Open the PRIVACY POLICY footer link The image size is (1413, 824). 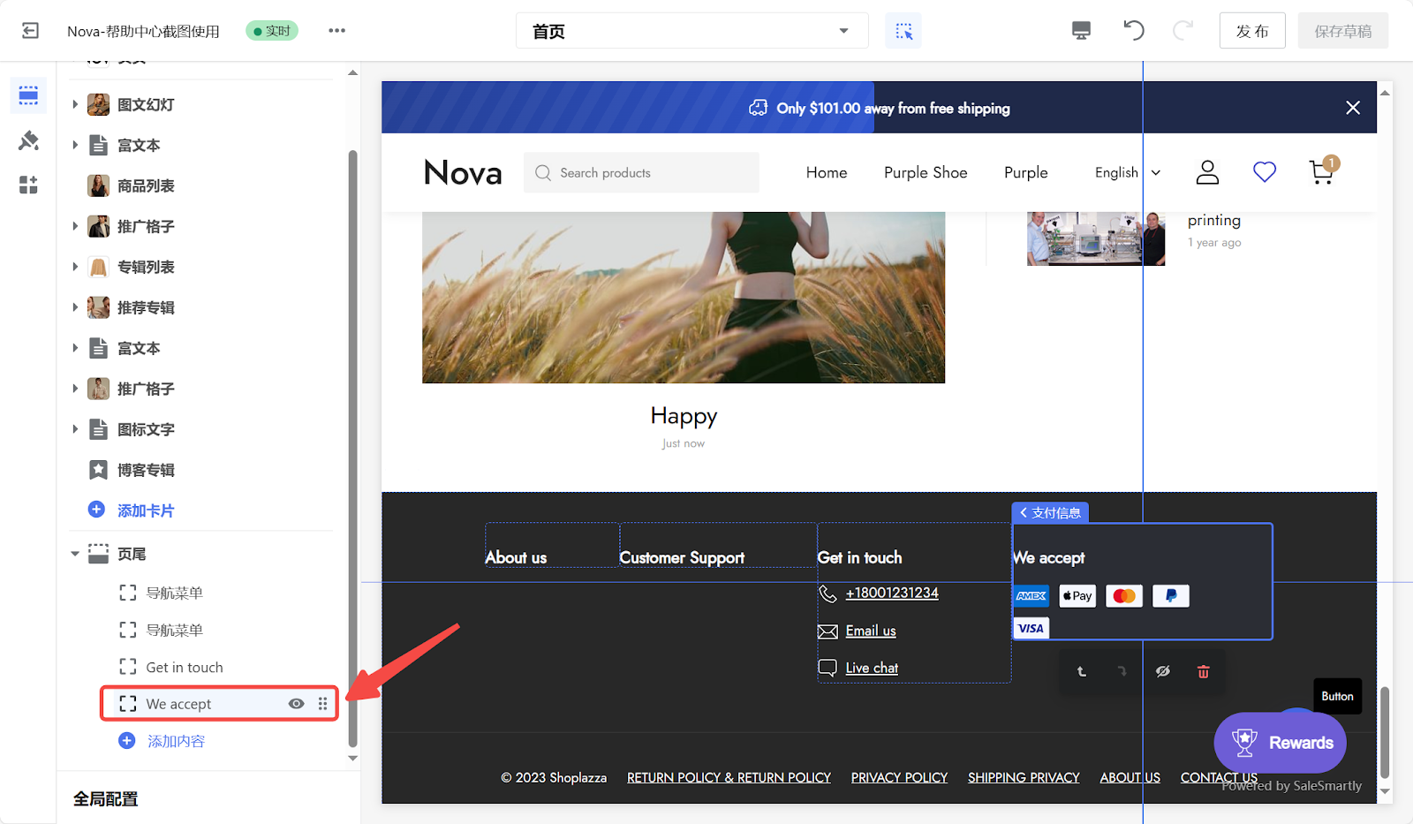[x=899, y=777]
